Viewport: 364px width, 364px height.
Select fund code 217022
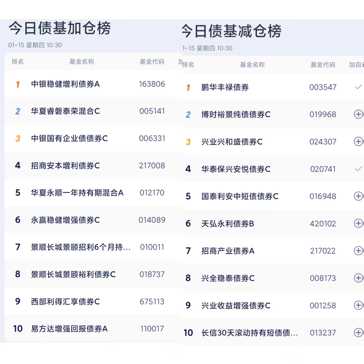[x=323, y=251]
